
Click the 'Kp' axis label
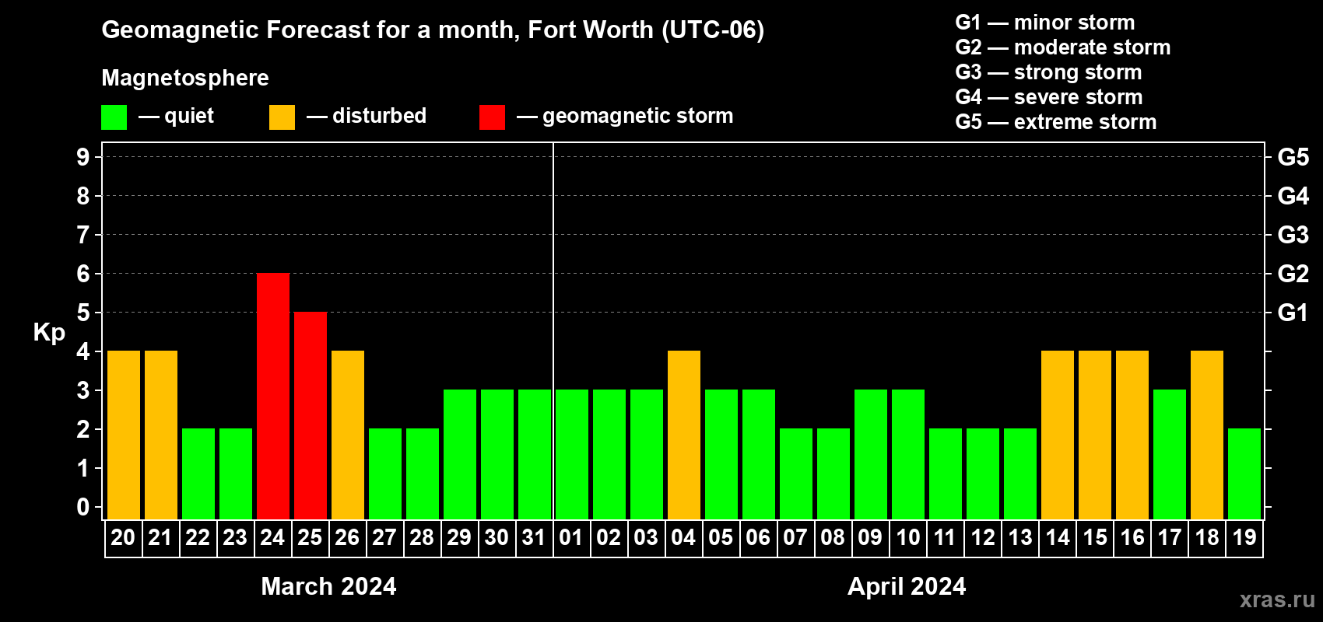point(49,334)
